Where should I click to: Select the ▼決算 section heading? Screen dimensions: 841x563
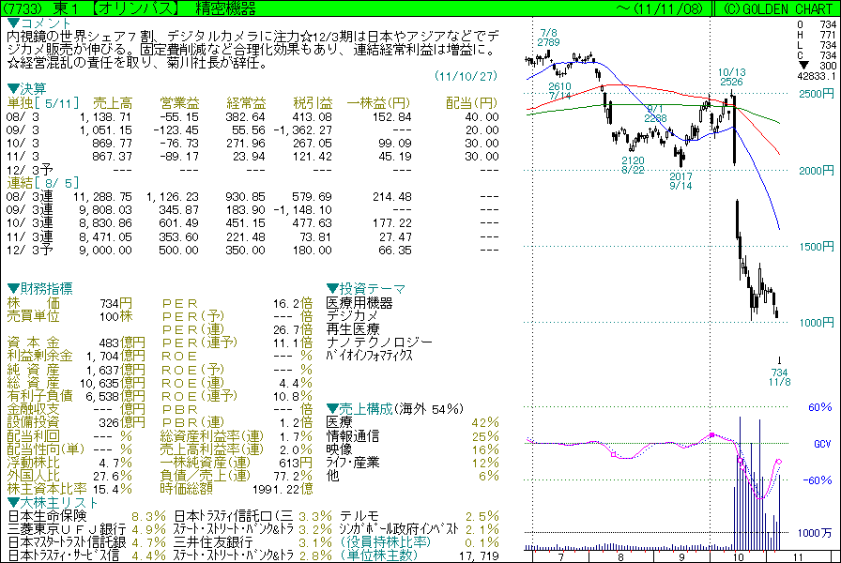pos(27,88)
